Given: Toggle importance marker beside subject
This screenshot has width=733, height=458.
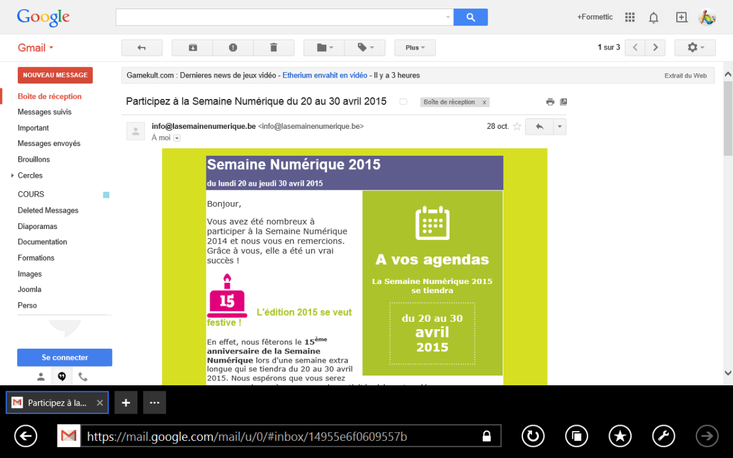Looking at the screenshot, I should click(403, 102).
